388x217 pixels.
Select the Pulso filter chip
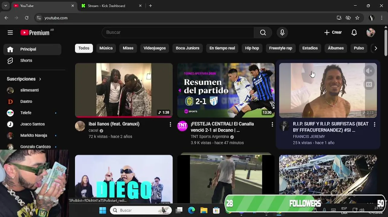tap(359, 48)
